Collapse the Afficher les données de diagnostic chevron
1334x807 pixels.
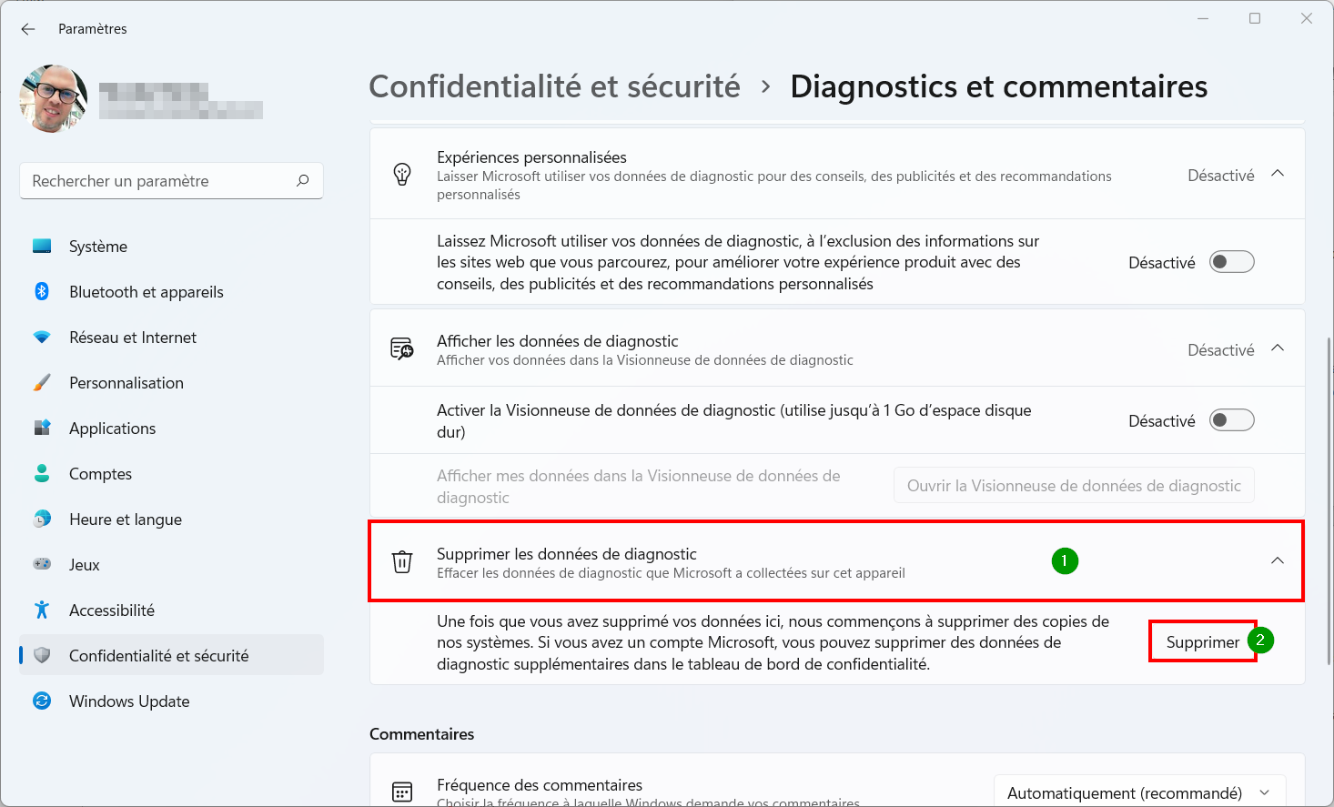(x=1278, y=348)
